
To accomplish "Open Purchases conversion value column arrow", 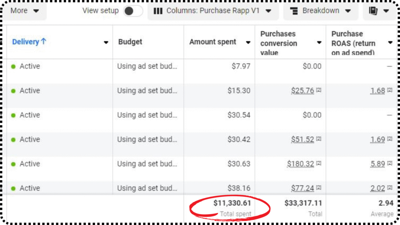I will pos(319,43).
